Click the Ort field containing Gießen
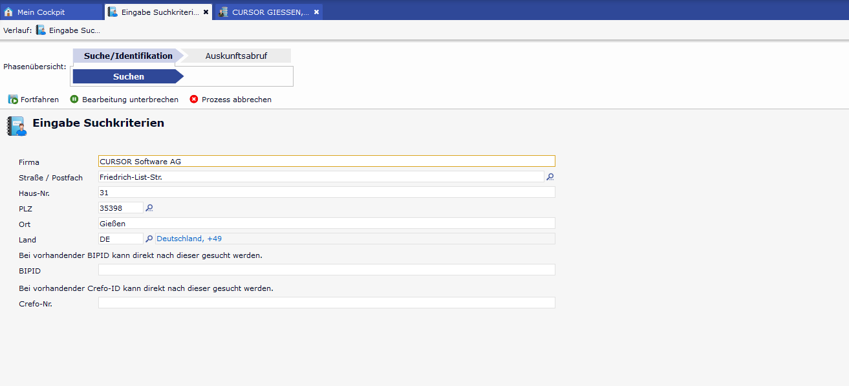Screen dimensions: 849x386 click(326, 223)
